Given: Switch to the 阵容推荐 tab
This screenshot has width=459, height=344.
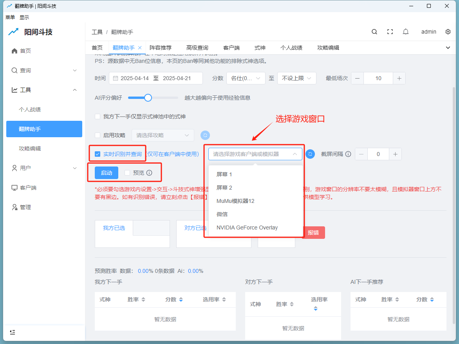Looking at the screenshot, I should point(161,47).
